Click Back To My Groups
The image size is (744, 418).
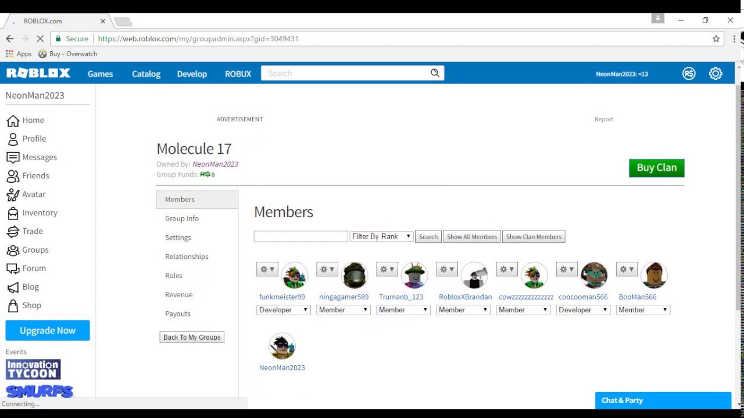pos(192,337)
